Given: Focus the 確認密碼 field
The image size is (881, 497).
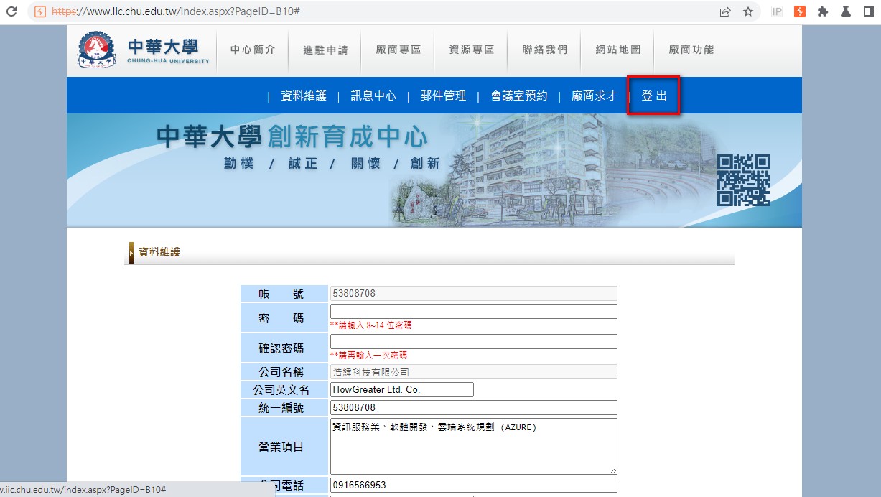Looking at the screenshot, I should [474, 341].
